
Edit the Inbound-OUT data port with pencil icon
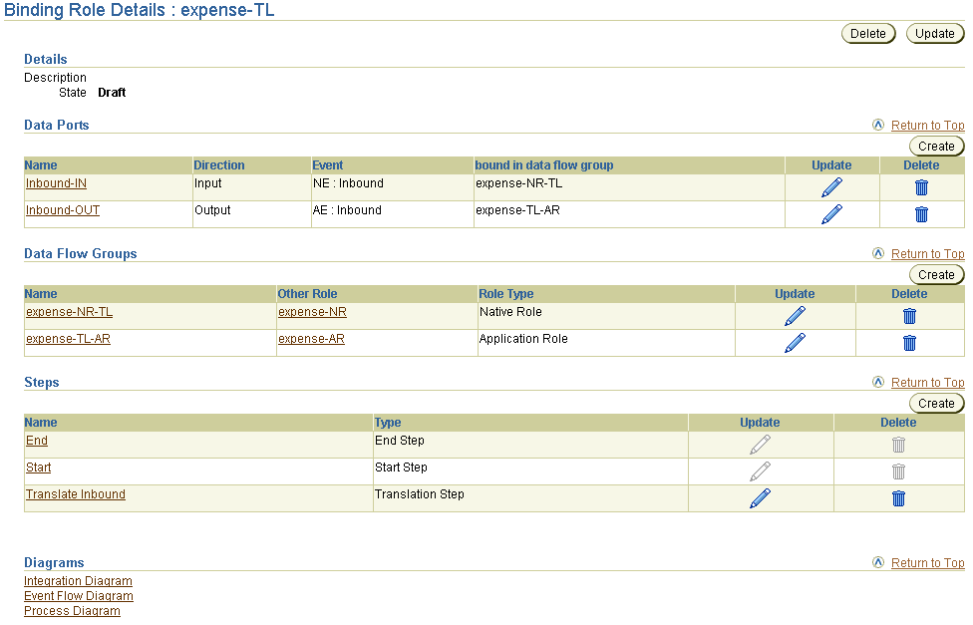tap(831, 213)
